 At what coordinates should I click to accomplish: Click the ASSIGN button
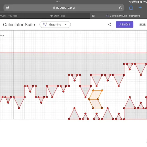125,24
